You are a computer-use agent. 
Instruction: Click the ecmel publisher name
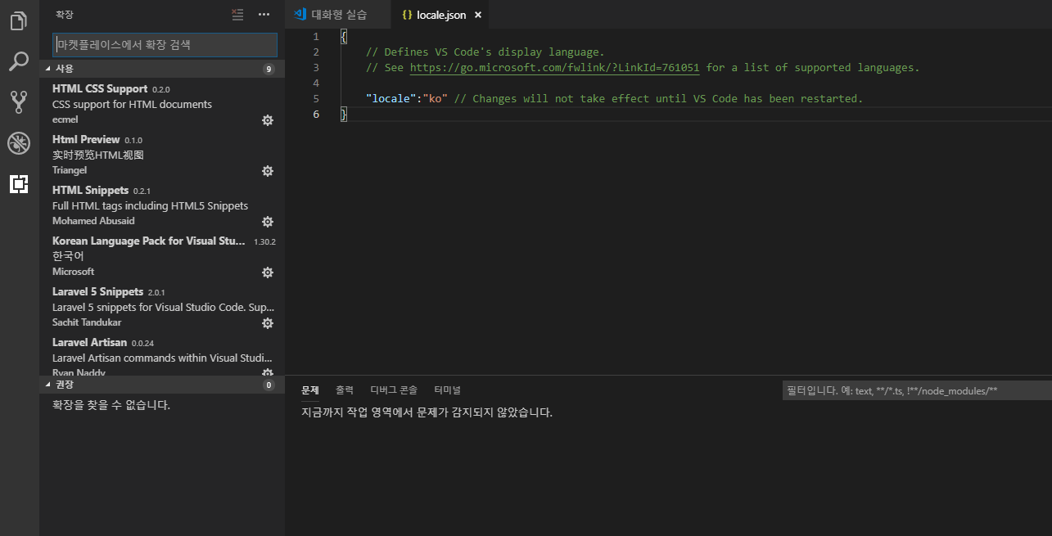tap(65, 119)
